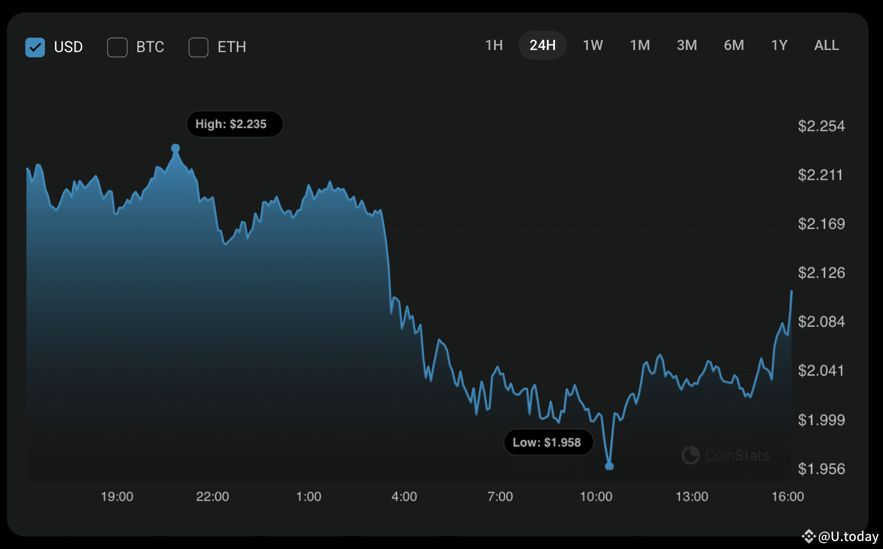Uncheck the USD currency checkbox
Viewport: 883px width, 549px height.
pos(35,47)
